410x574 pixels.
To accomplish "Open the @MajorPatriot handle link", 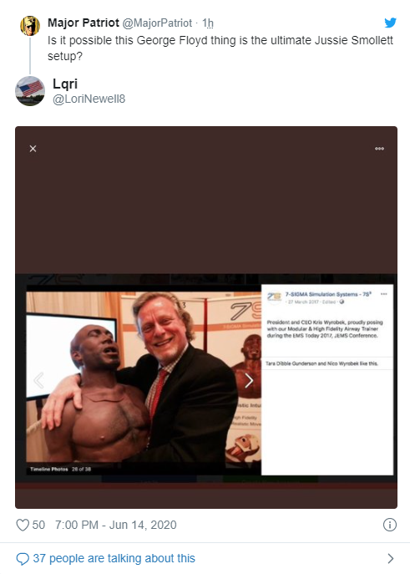I will (157, 23).
